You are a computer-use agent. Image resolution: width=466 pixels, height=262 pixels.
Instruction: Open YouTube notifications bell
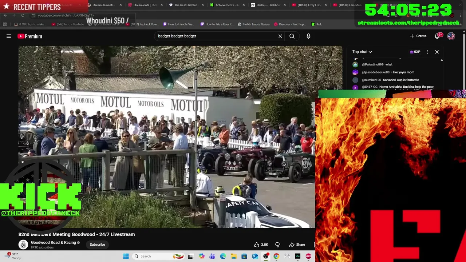(438, 36)
